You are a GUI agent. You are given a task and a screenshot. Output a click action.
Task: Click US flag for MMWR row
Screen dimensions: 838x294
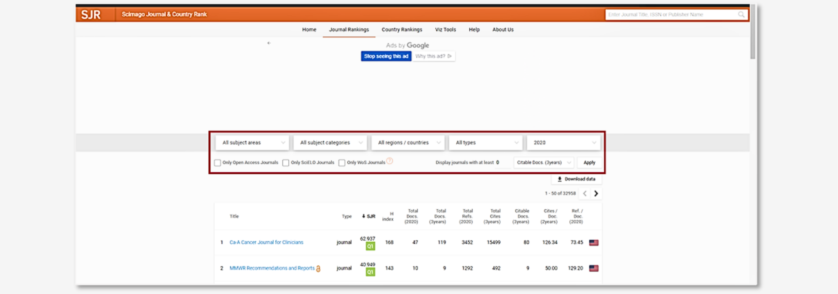point(594,268)
